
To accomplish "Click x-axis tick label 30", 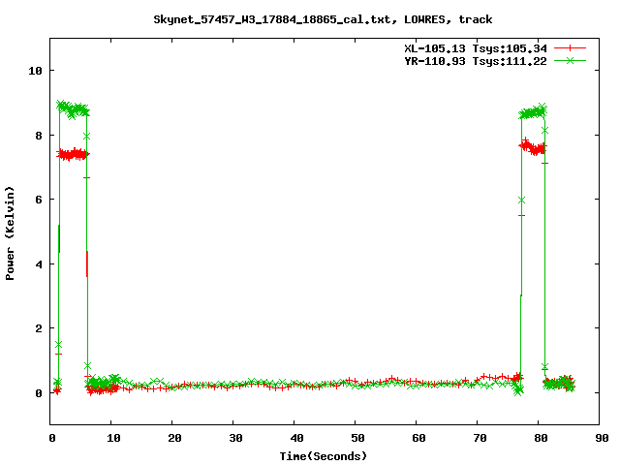I will click(x=235, y=438).
